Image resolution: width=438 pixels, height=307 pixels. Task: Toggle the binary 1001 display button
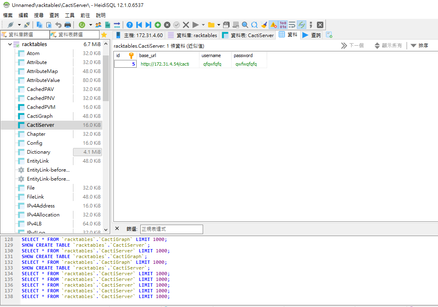[283, 25]
